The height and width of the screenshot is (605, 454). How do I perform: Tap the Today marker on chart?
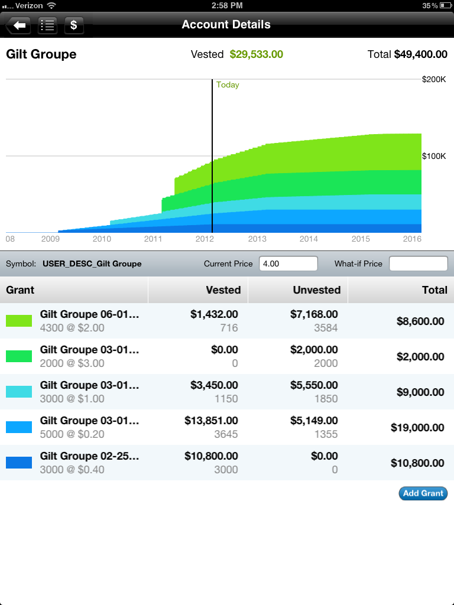(x=228, y=85)
